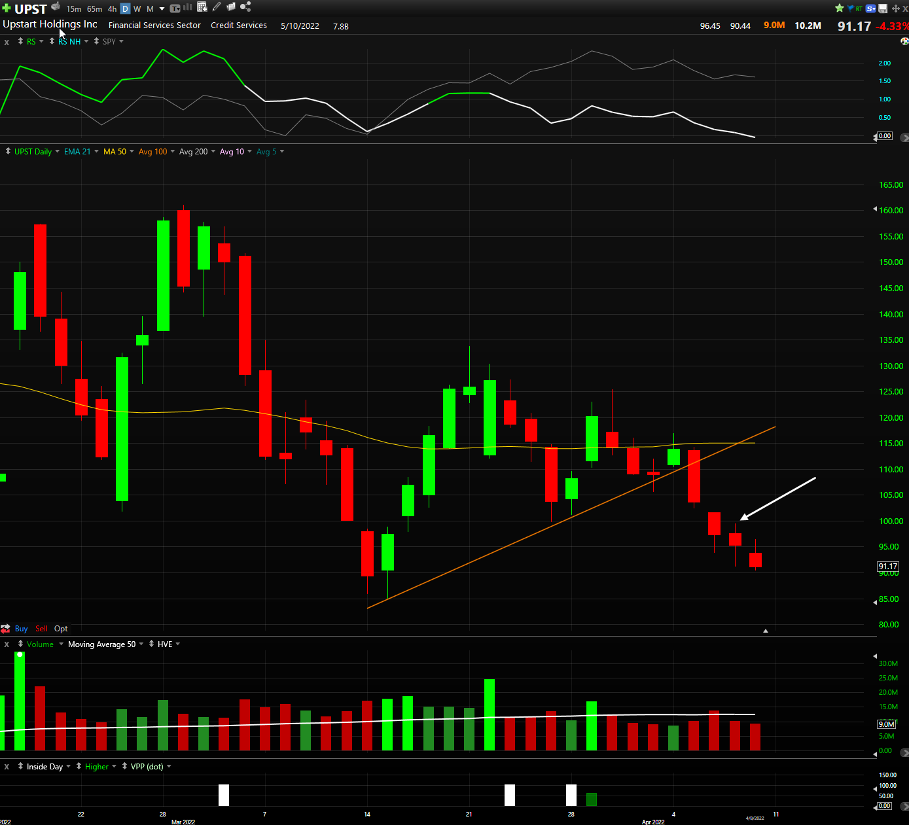The width and height of the screenshot is (909, 825).
Task: Switch to 65m timeframe
Action: (94, 9)
